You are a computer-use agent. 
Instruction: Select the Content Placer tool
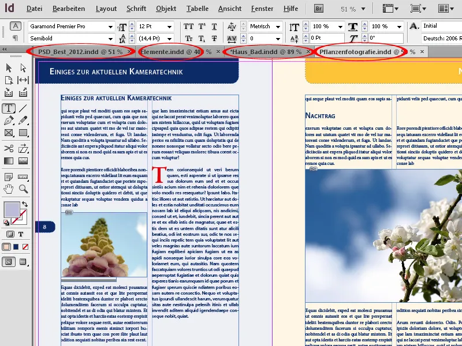(x=23, y=93)
